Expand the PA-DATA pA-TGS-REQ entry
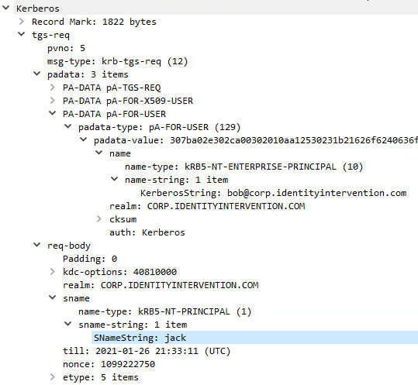 53,87
